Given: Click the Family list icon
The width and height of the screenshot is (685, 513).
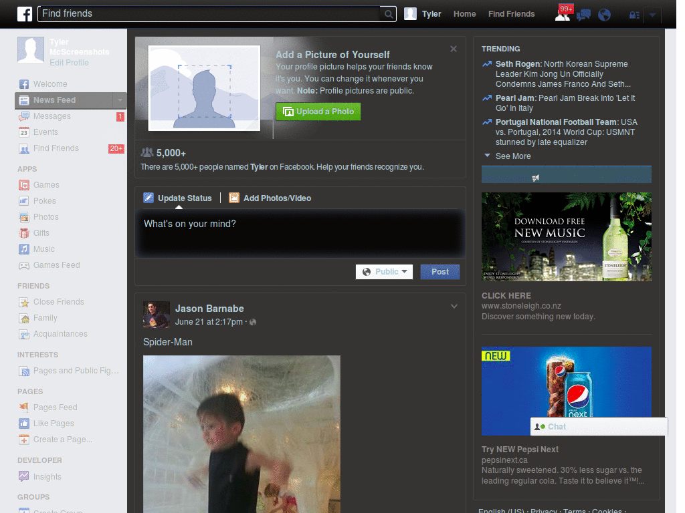Looking at the screenshot, I should 24,318.
